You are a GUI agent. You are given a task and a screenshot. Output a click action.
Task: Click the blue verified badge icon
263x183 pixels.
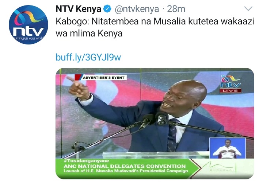(107, 9)
